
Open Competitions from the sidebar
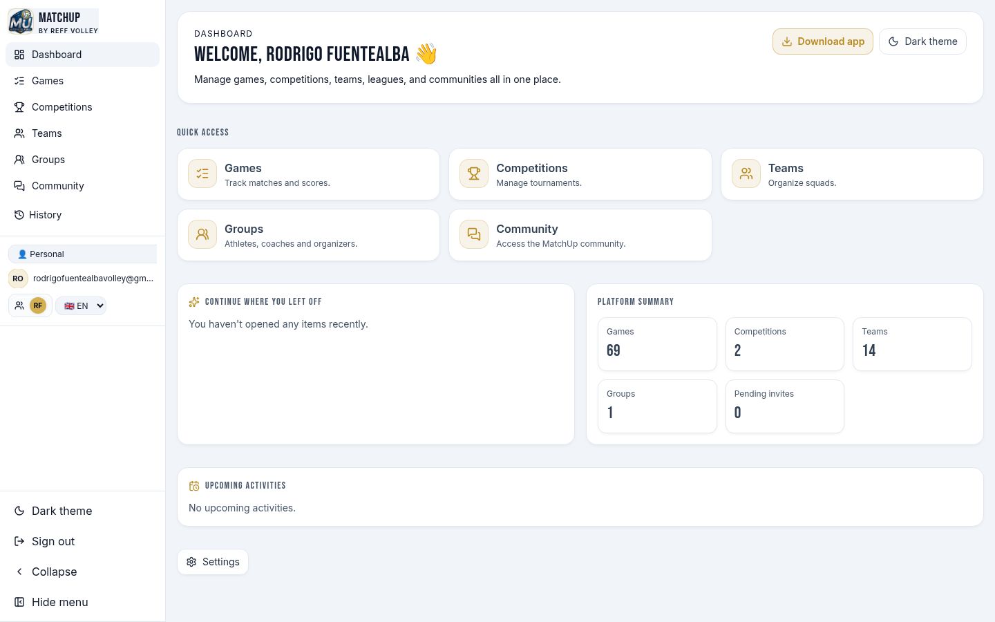pos(82,107)
